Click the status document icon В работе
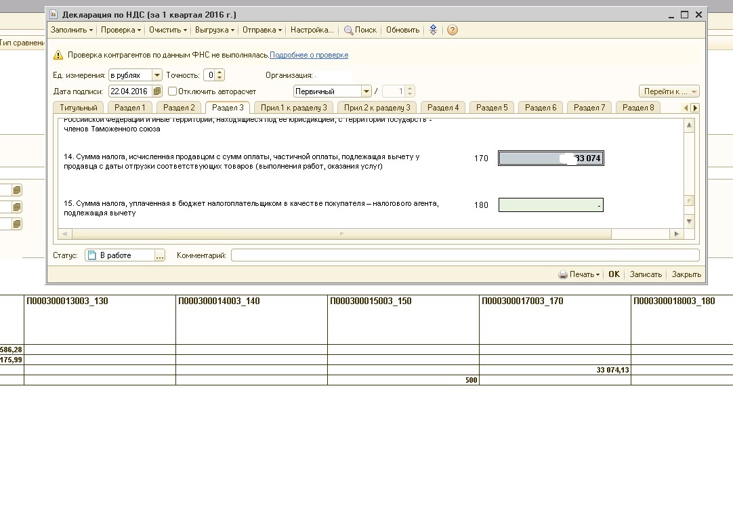 pos(92,255)
